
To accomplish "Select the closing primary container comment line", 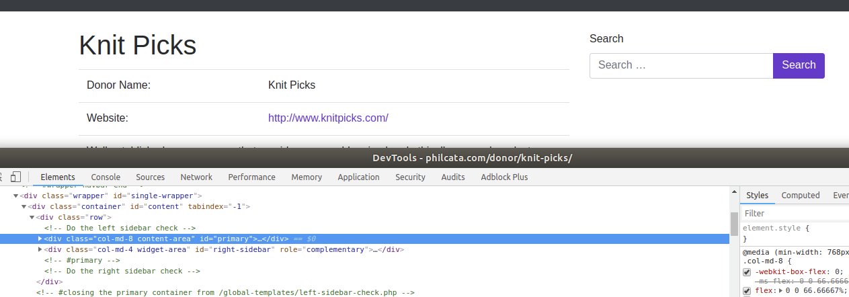I will click(225, 292).
